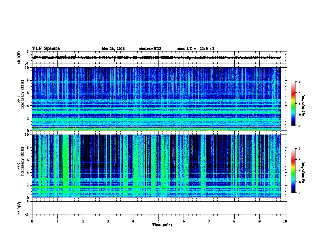This screenshot has width=321, height=248.
Task: Click inside the ch.1 spectrogram panel
Action: [x=156, y=99]
